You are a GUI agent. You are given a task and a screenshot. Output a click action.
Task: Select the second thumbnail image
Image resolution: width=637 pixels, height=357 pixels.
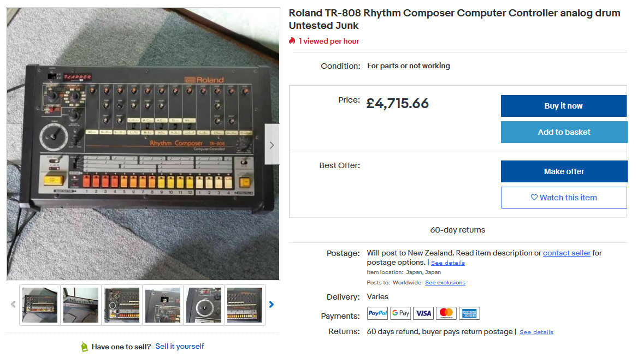(81, 305)
